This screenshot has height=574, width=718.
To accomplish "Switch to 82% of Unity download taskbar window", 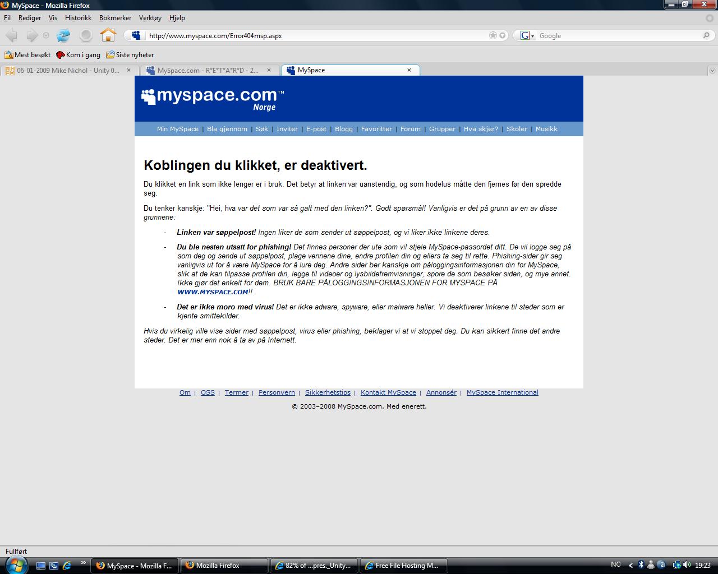I will coord(314,566).
